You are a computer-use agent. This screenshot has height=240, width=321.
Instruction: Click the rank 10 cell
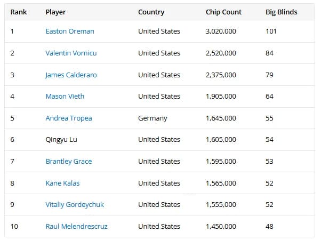[14, 227]
